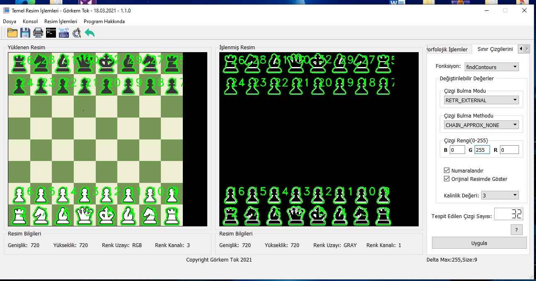Screen dimensions: 536x281
Task: Click the paint palette icon
Action: 77,33
